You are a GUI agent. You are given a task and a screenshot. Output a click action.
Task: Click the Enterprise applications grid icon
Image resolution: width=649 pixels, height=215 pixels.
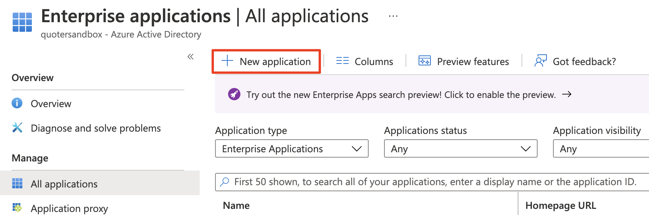point(22,22)
